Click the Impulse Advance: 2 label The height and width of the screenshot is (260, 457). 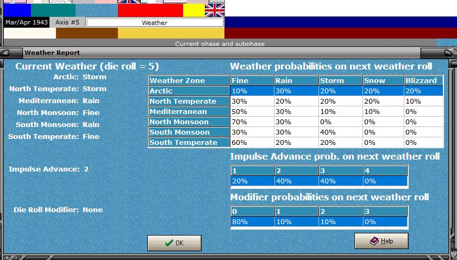click(x=48, y=169)
